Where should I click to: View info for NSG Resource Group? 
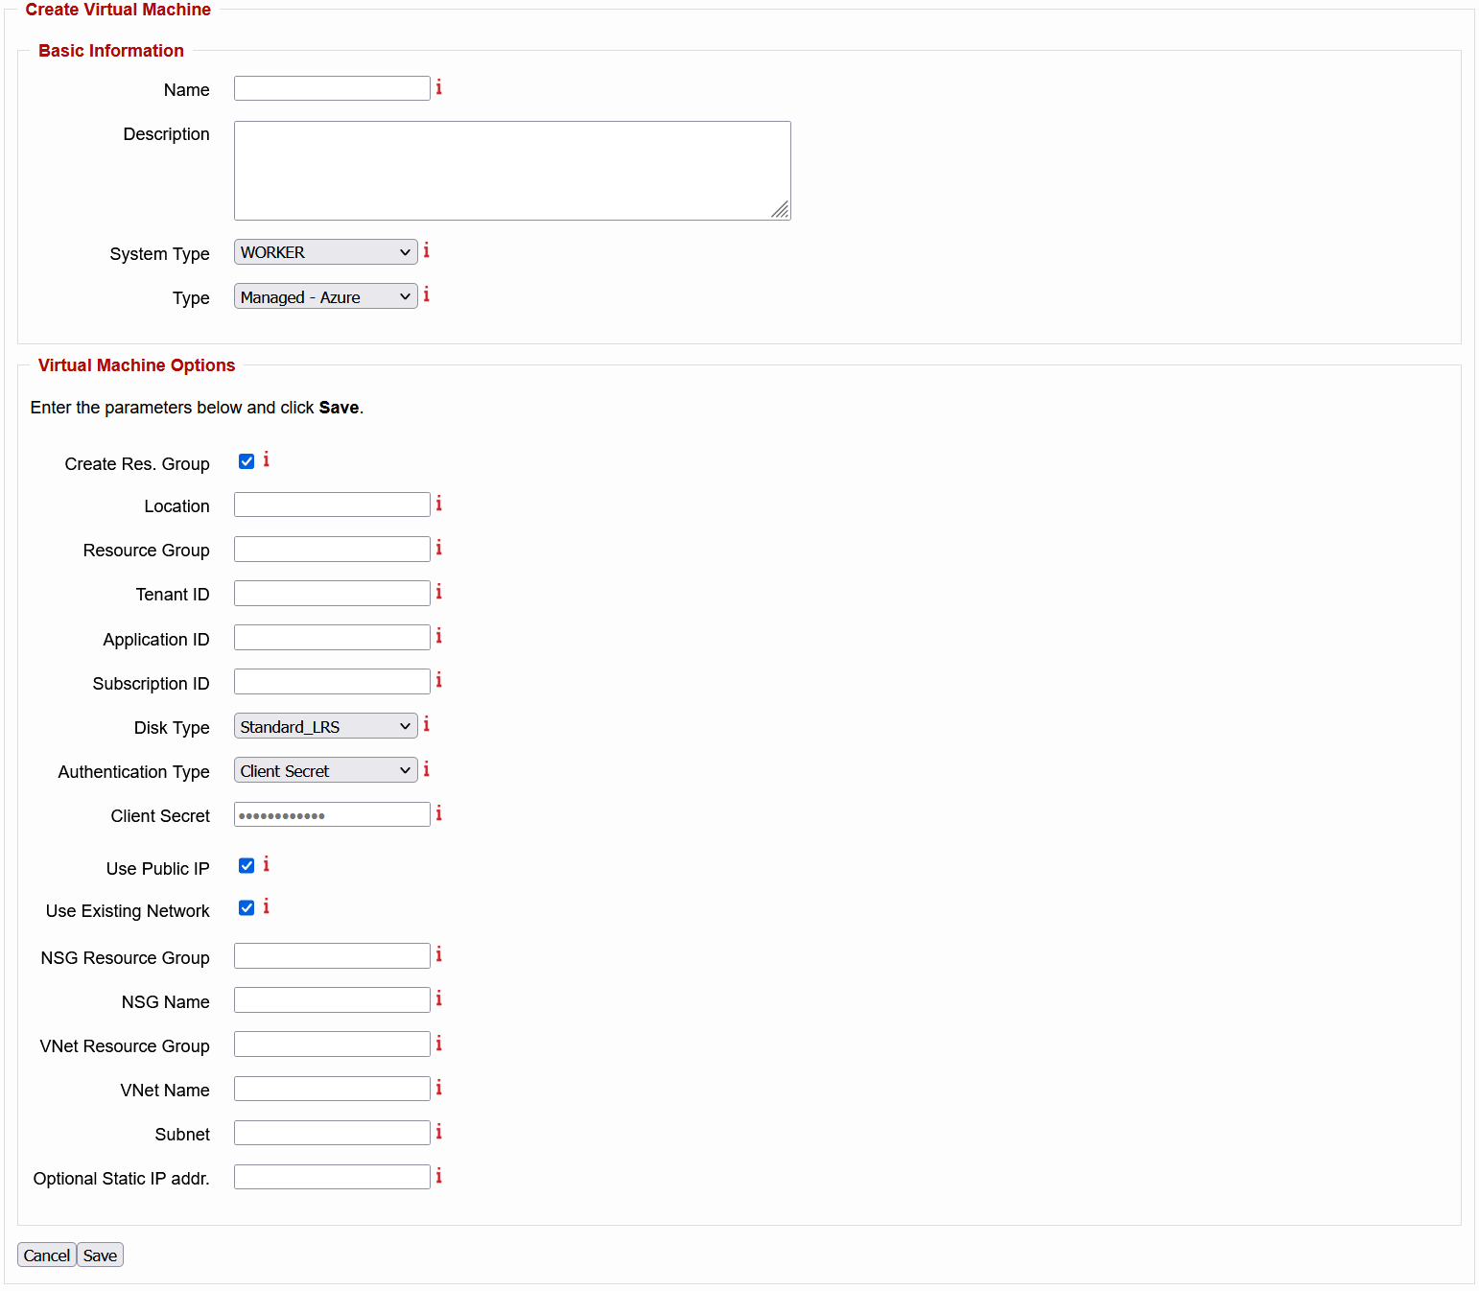pos(439,954)
